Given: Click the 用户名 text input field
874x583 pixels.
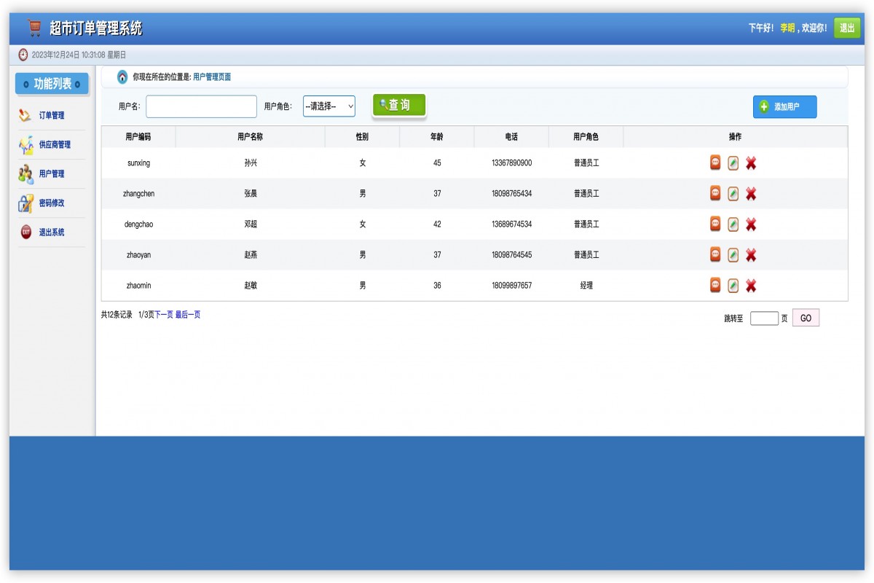Looking at the screenshot, I should [201, 106].
